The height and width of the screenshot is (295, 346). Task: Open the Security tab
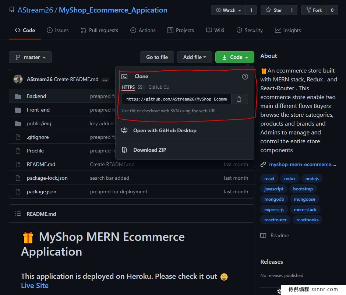(250, 30)
